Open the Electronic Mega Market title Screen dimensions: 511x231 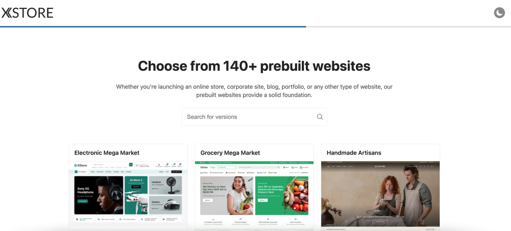coord(107,153)
